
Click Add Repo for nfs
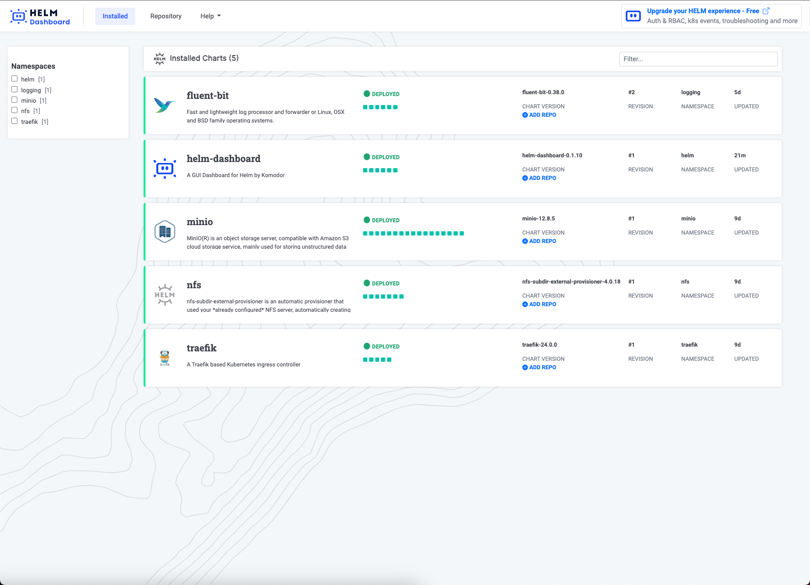point(539,304)
